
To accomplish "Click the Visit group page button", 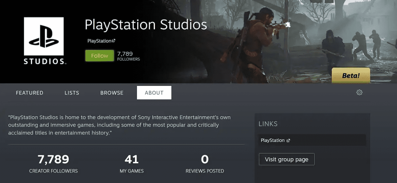I will coord(287,159).
